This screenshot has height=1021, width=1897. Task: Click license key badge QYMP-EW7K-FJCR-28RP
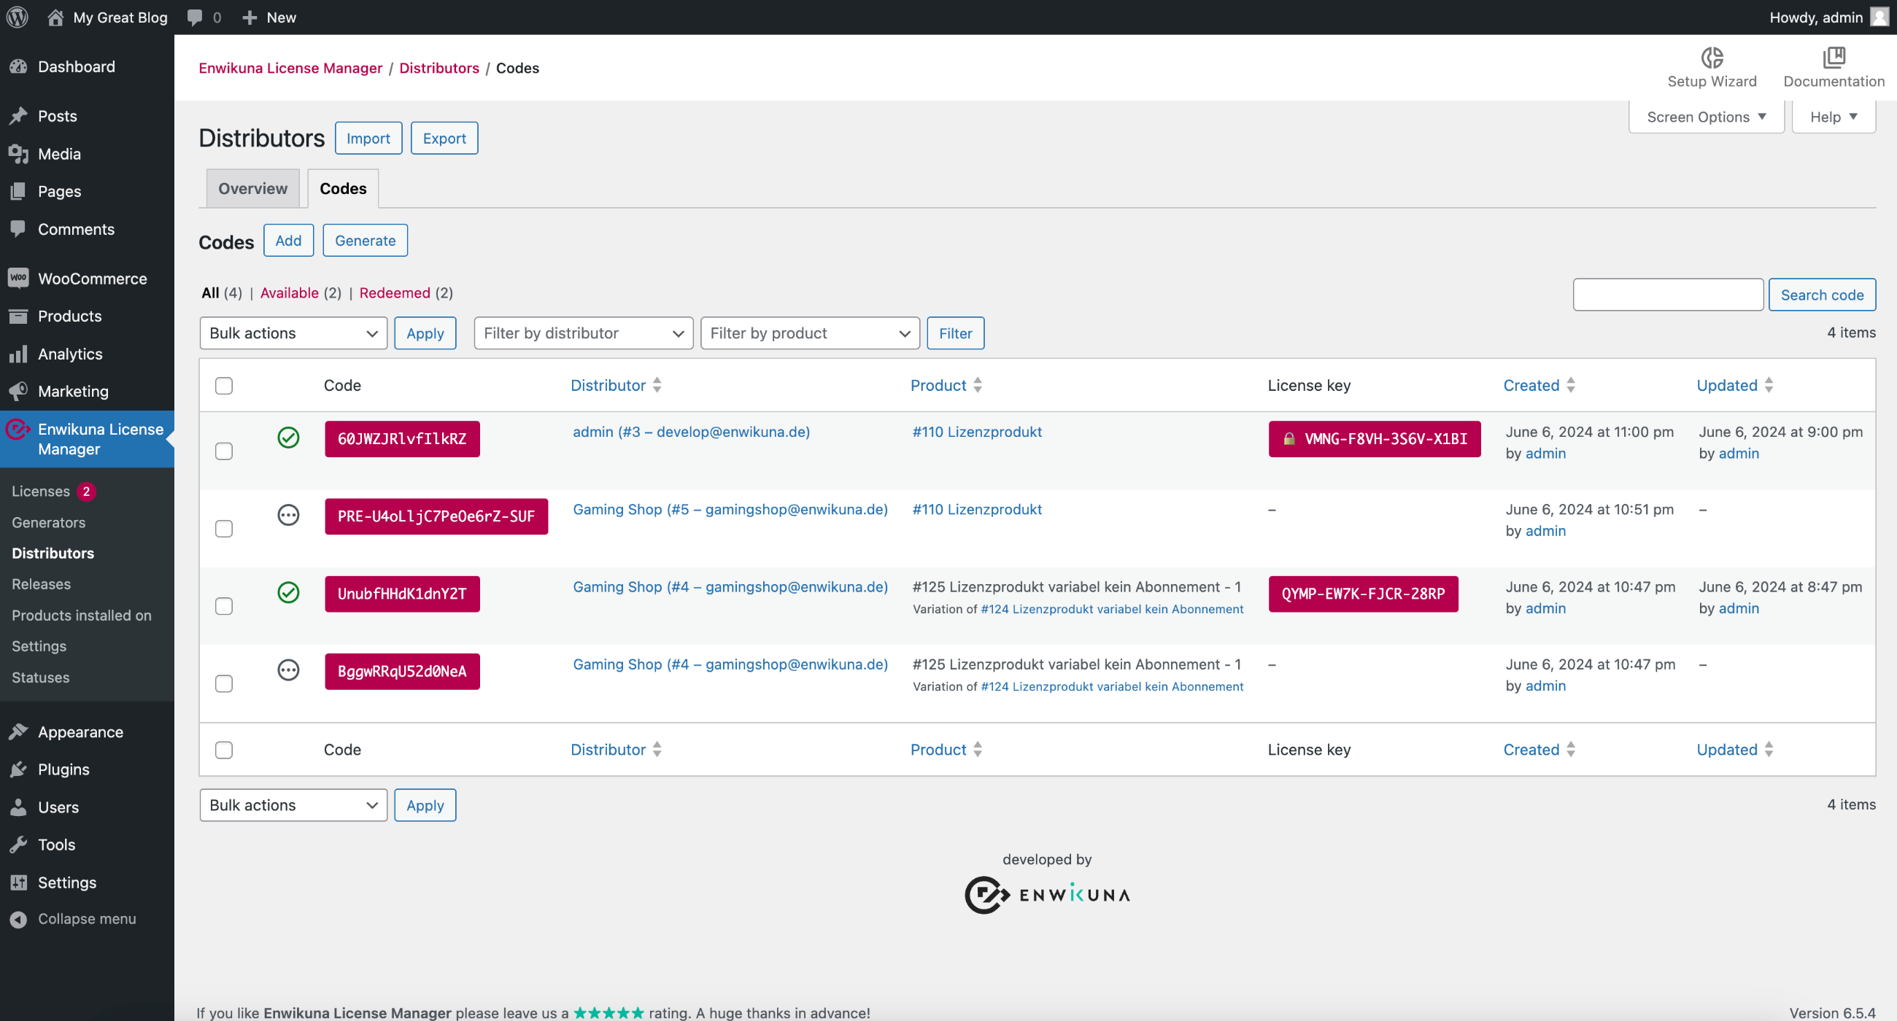tap(1363, 594)
